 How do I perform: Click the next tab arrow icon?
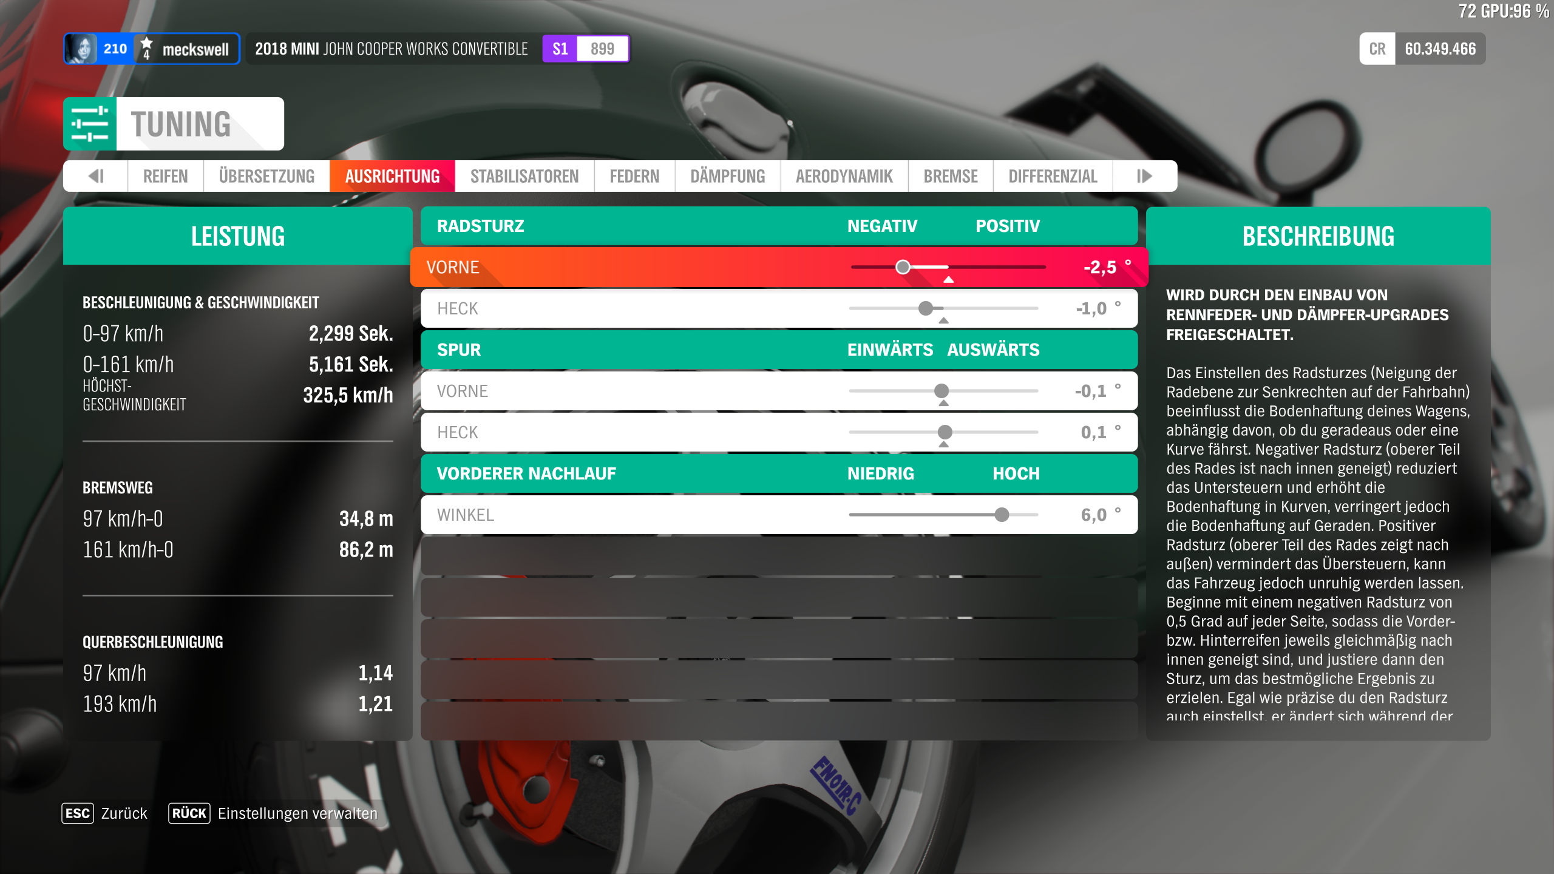pos(1144,176)
